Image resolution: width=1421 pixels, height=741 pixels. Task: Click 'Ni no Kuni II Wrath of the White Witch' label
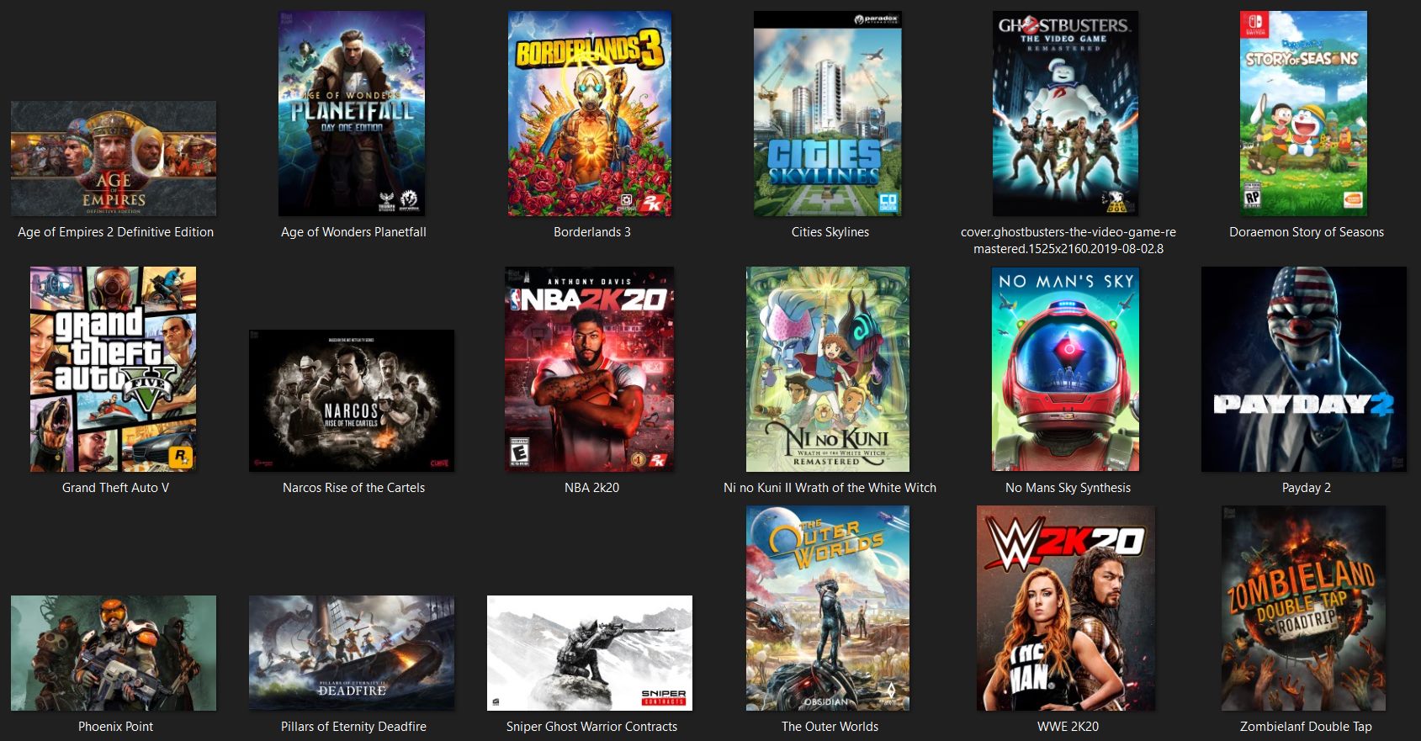(x=830, y=488)
